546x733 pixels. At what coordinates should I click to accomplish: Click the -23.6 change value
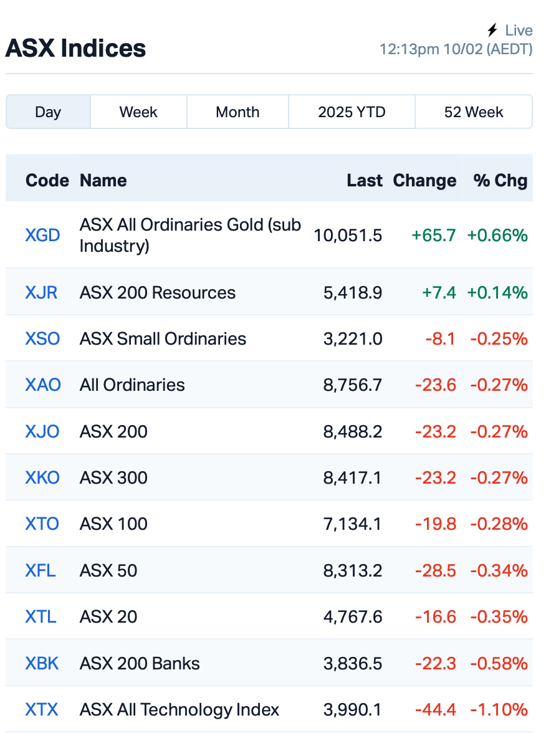tap(436, 385)
